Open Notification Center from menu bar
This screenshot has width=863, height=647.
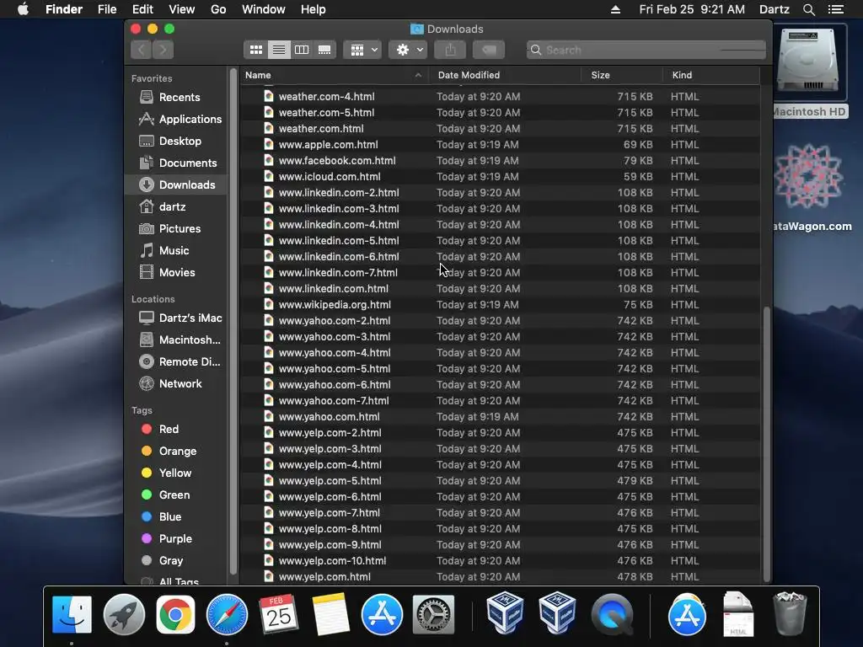tap(835, 9)
